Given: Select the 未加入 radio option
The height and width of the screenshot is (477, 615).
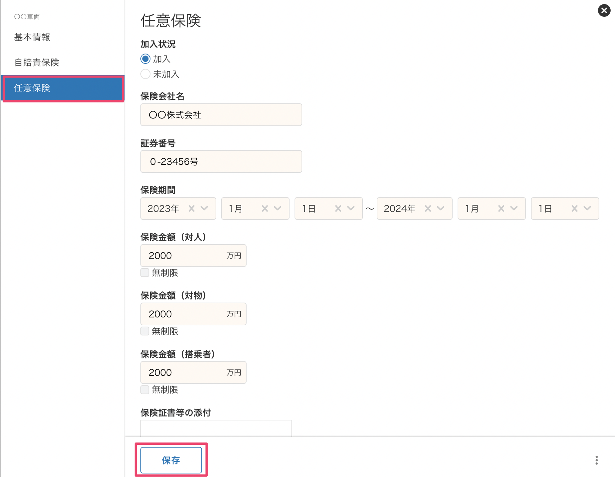Looking at the screenshot, I should tap(145, 74).
